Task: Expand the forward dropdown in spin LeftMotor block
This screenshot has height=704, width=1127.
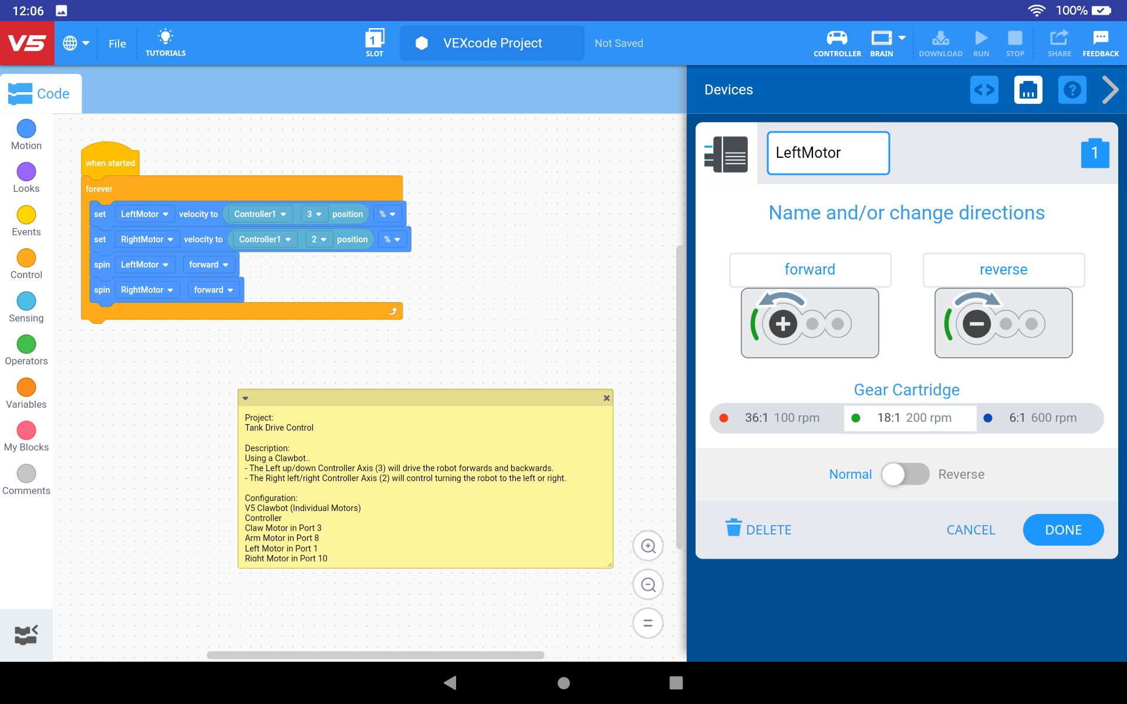Action: [x=208, y=264]
